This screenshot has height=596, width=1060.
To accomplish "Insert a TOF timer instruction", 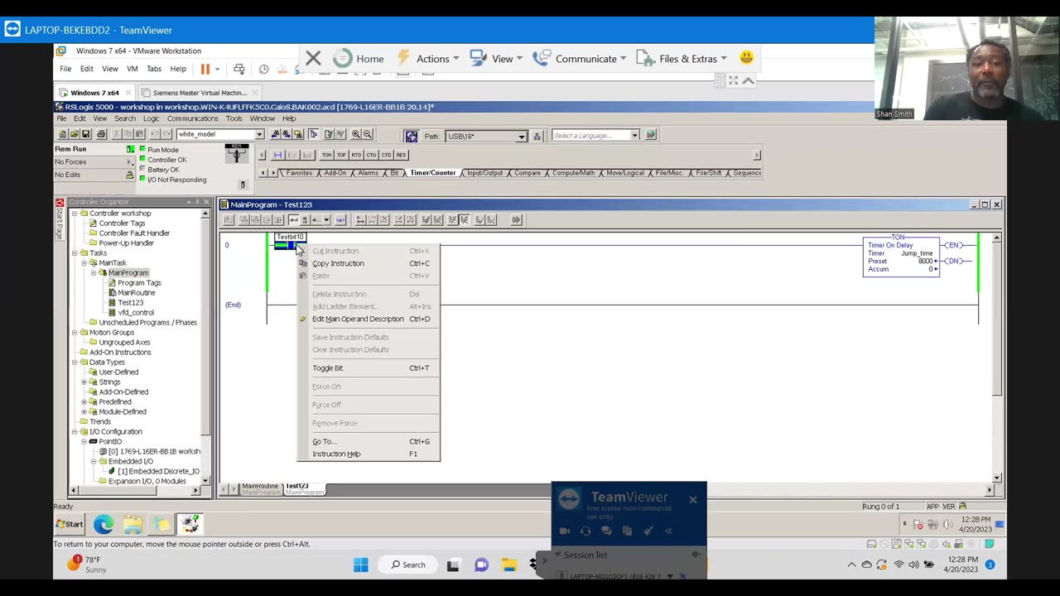I will coord(341,155).
